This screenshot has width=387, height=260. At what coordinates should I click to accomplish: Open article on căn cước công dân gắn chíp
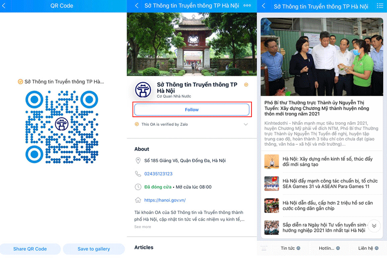tap(327, 206)
